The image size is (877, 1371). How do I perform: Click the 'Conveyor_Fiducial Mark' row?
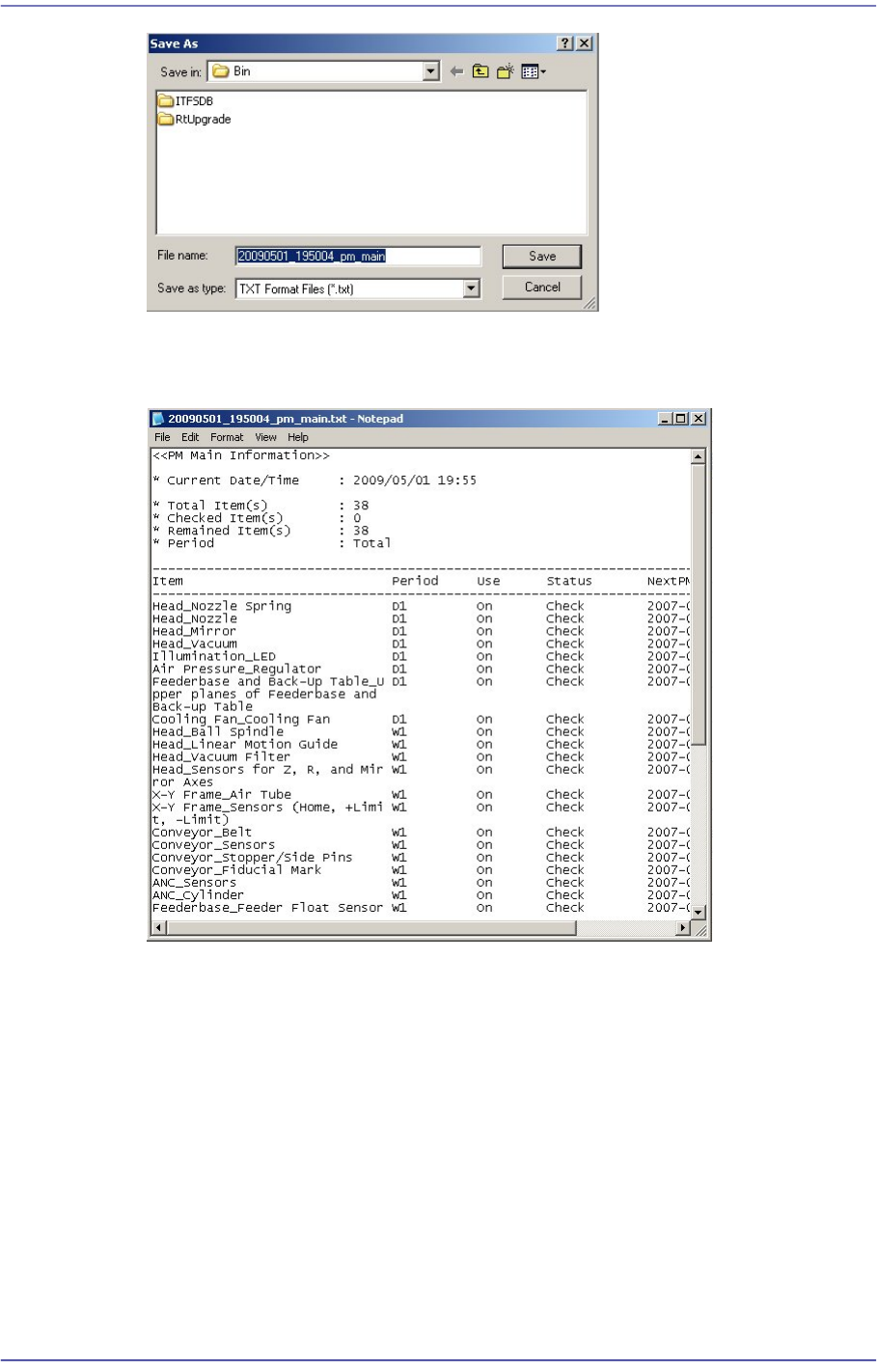(421, 869)
